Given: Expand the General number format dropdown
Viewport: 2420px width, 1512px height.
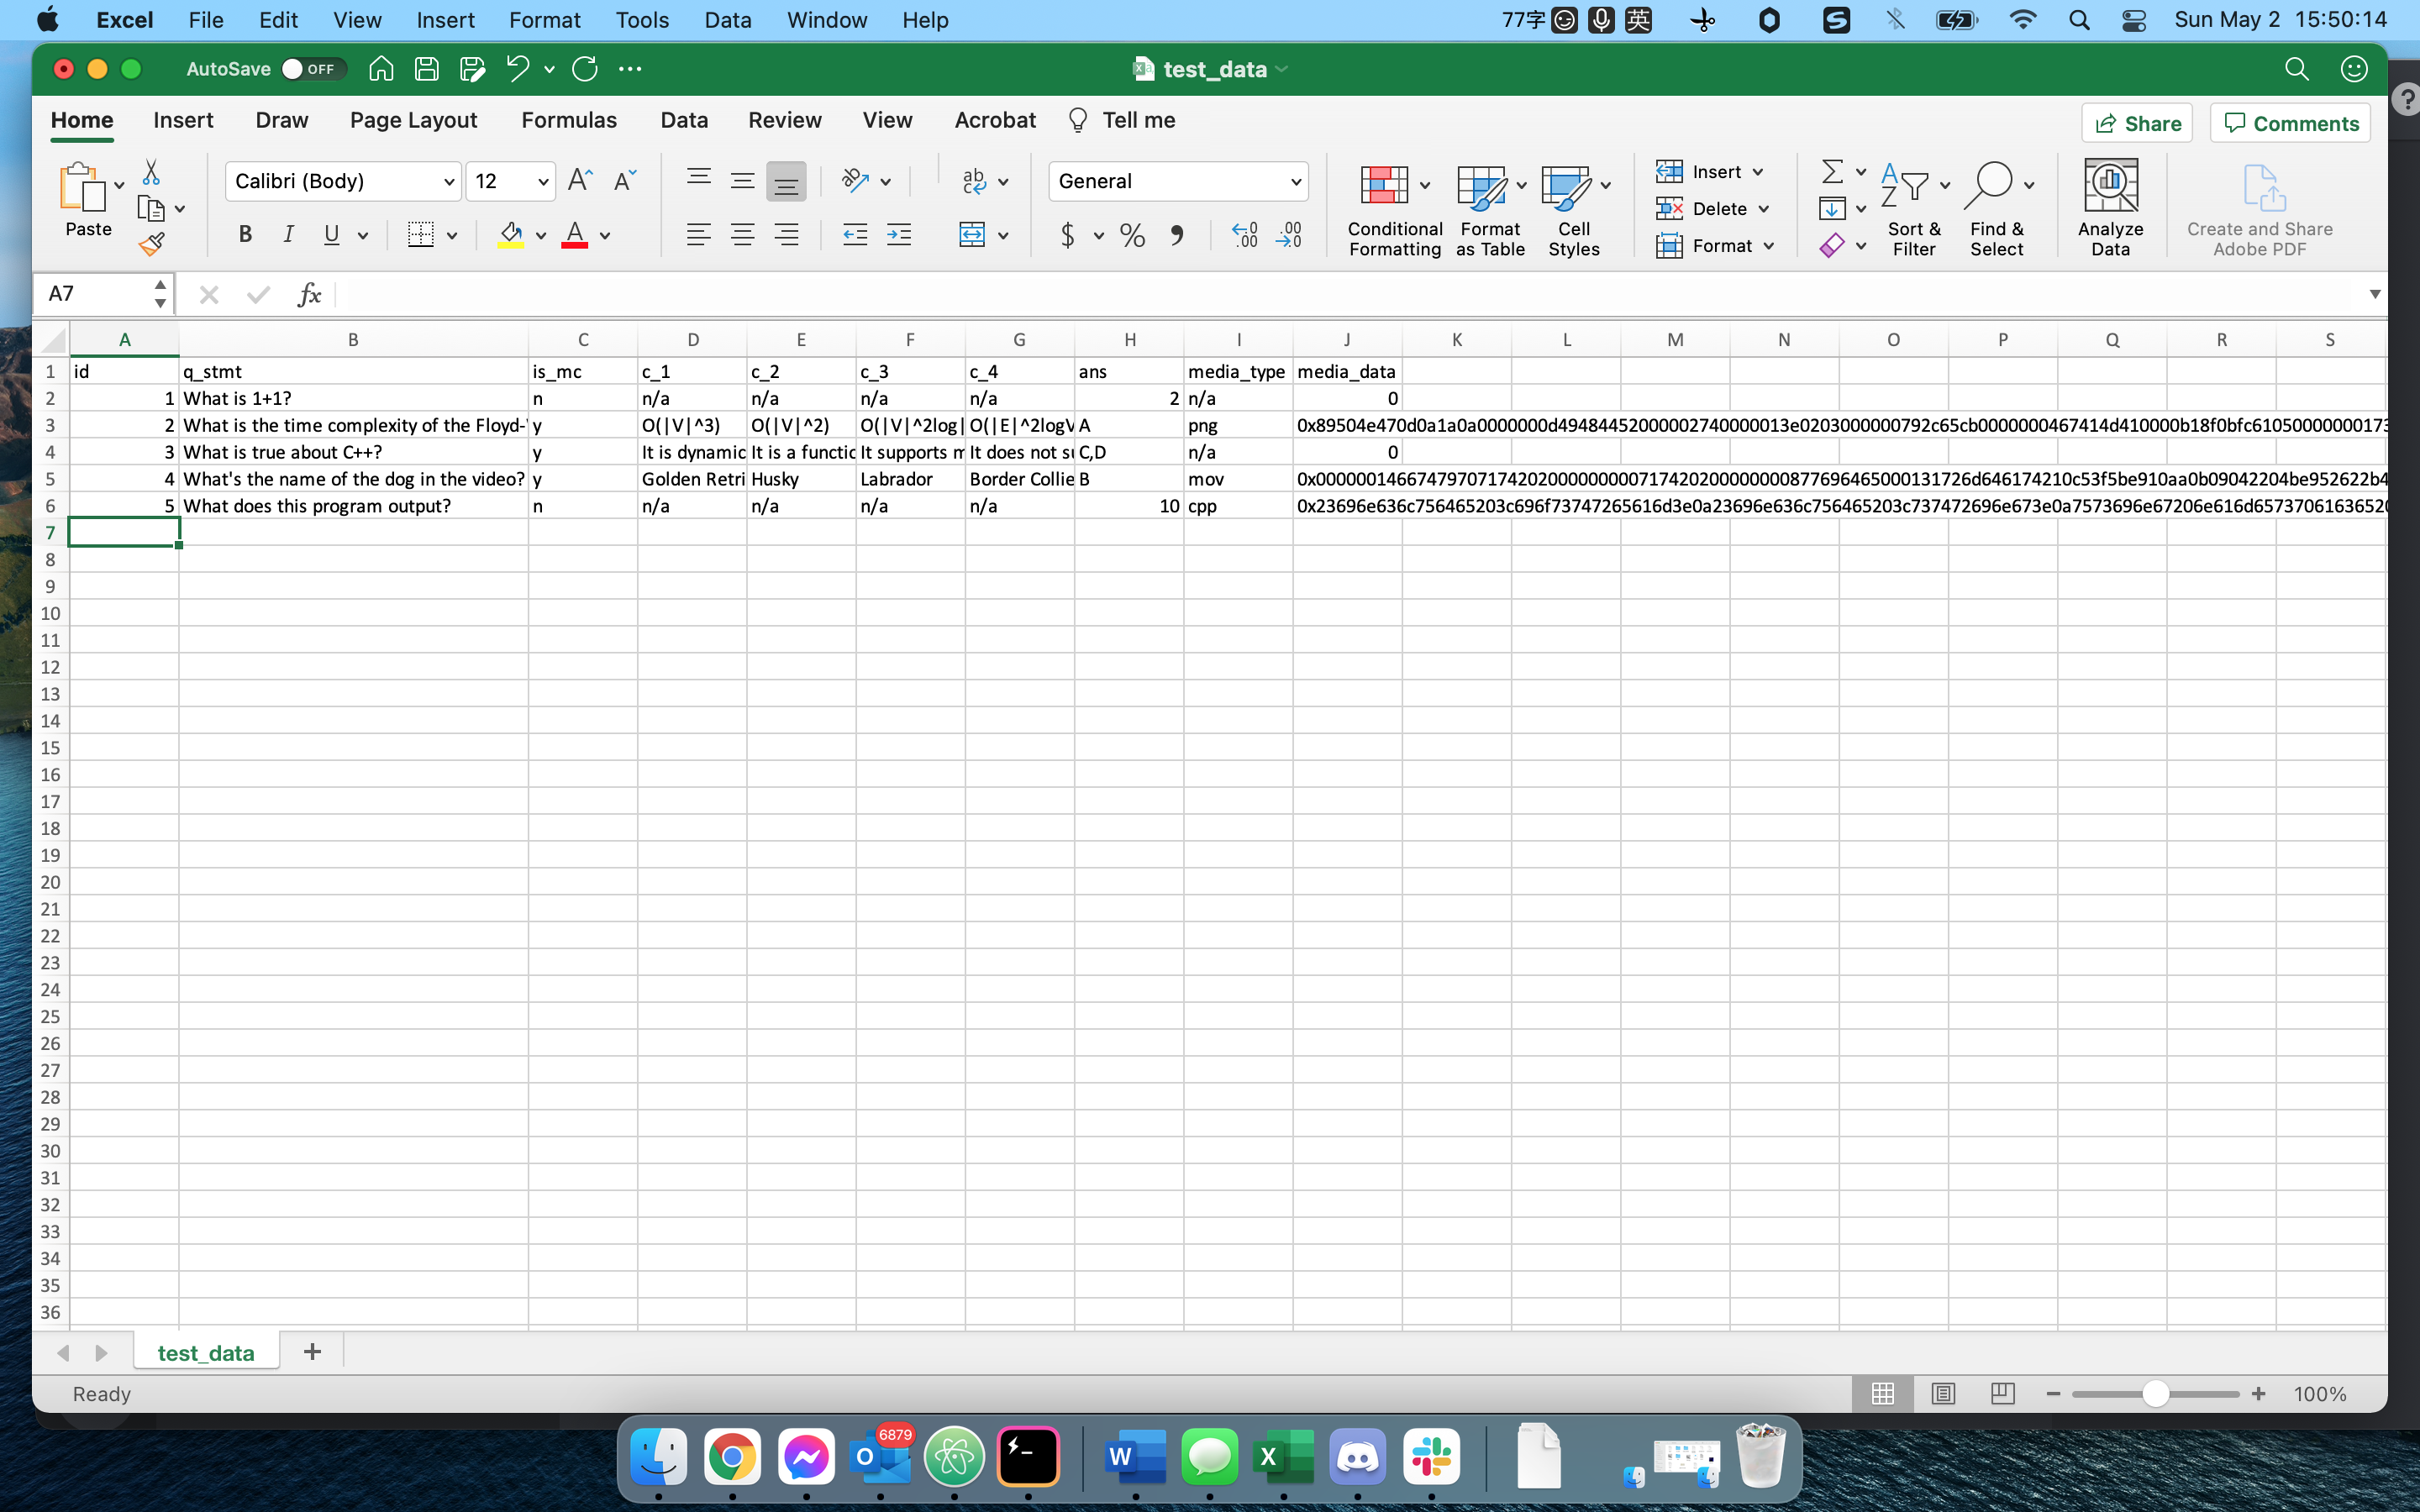Looking at the screenshot, I should pyautogui.click(x=1295, y=182).
